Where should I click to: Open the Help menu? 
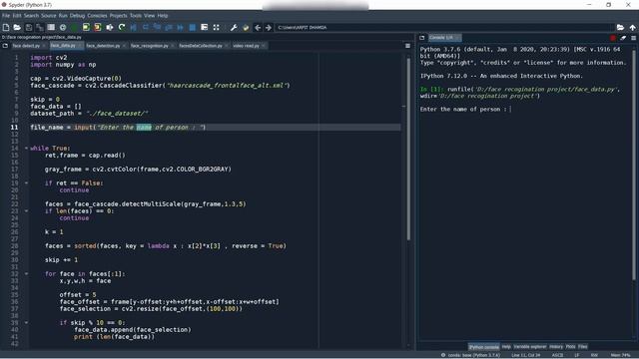click(163, 16)
